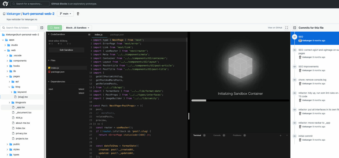Open the privacy.tsx file
This screenshot has height=158, width=339.
(21, 133)
